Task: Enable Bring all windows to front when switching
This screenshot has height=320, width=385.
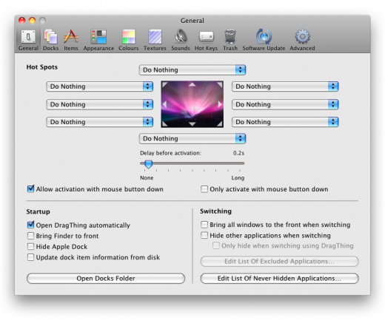Action: click(x=204, y=225)
